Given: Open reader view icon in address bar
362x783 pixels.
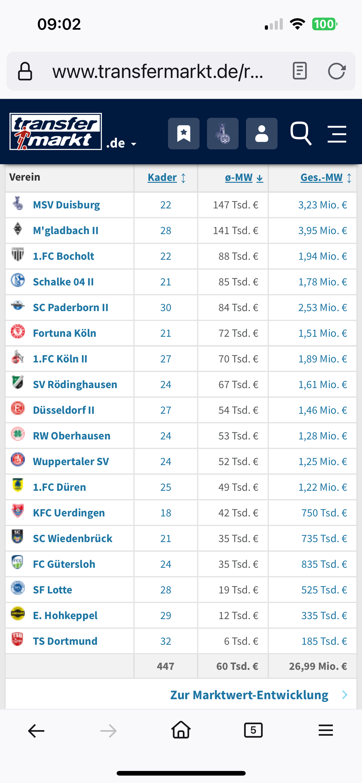Looking at the screenshot, I should click(300, 71).
